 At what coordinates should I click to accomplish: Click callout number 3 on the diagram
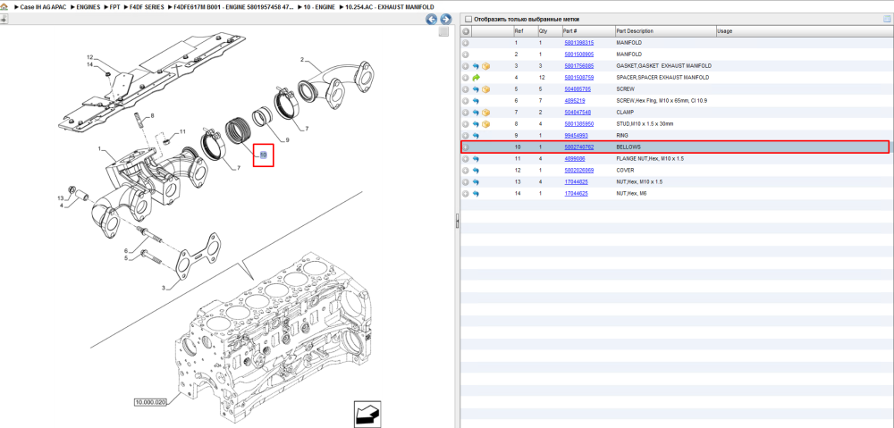tap(164, 288)
